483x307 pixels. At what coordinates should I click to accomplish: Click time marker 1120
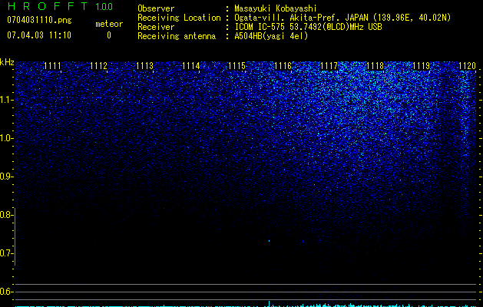click(x=468, y=66)
